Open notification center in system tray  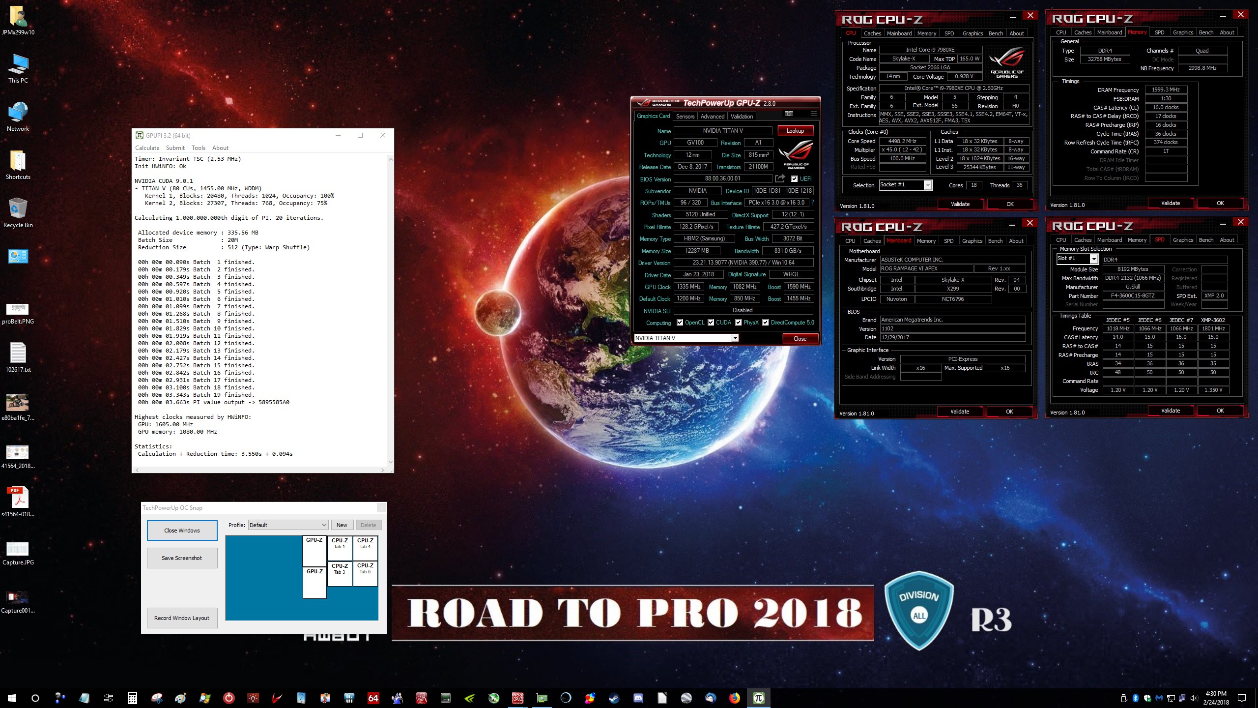tap(1242, 698)
